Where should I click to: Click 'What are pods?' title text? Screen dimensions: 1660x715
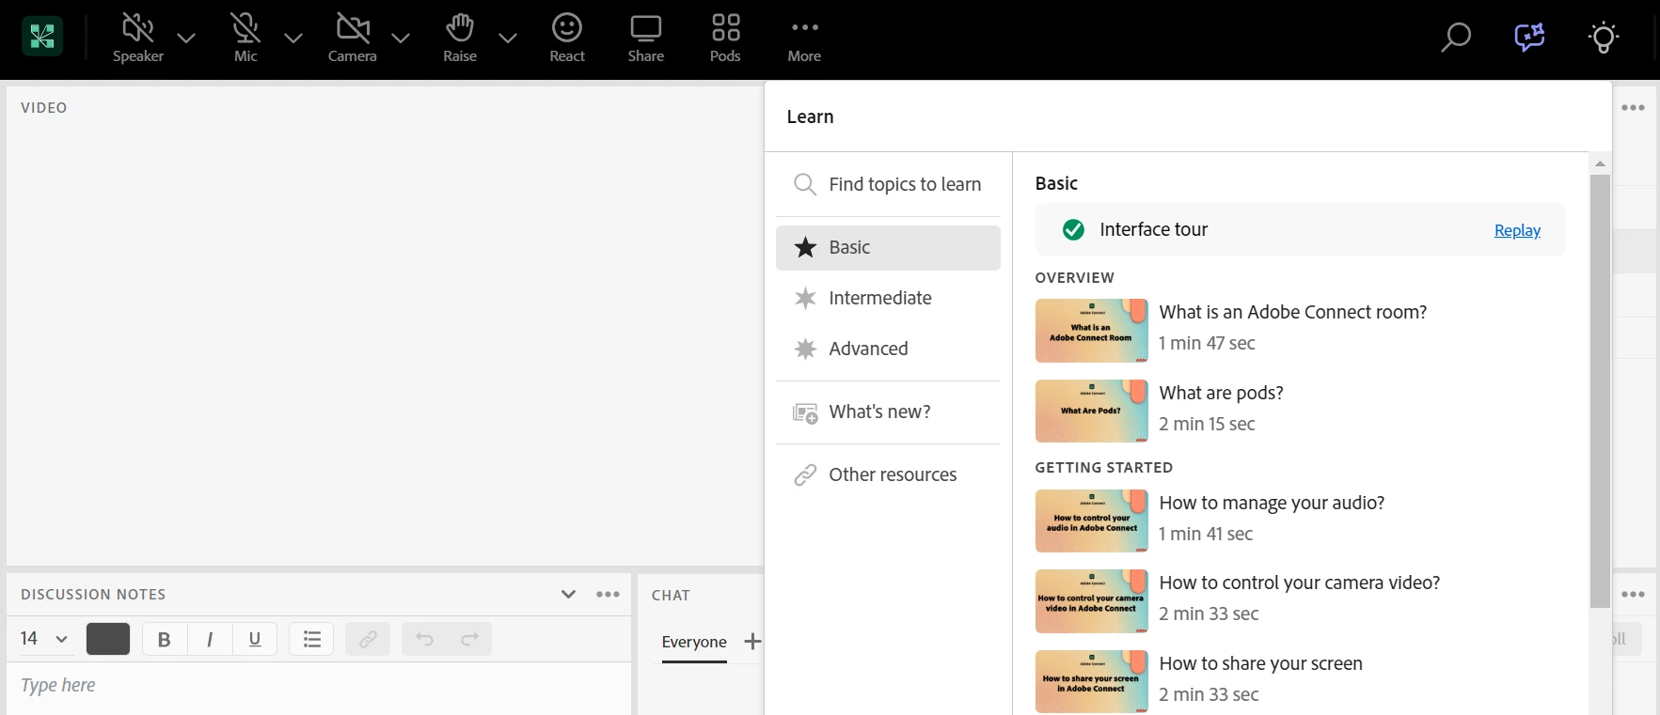click(x=1221, y=393)
